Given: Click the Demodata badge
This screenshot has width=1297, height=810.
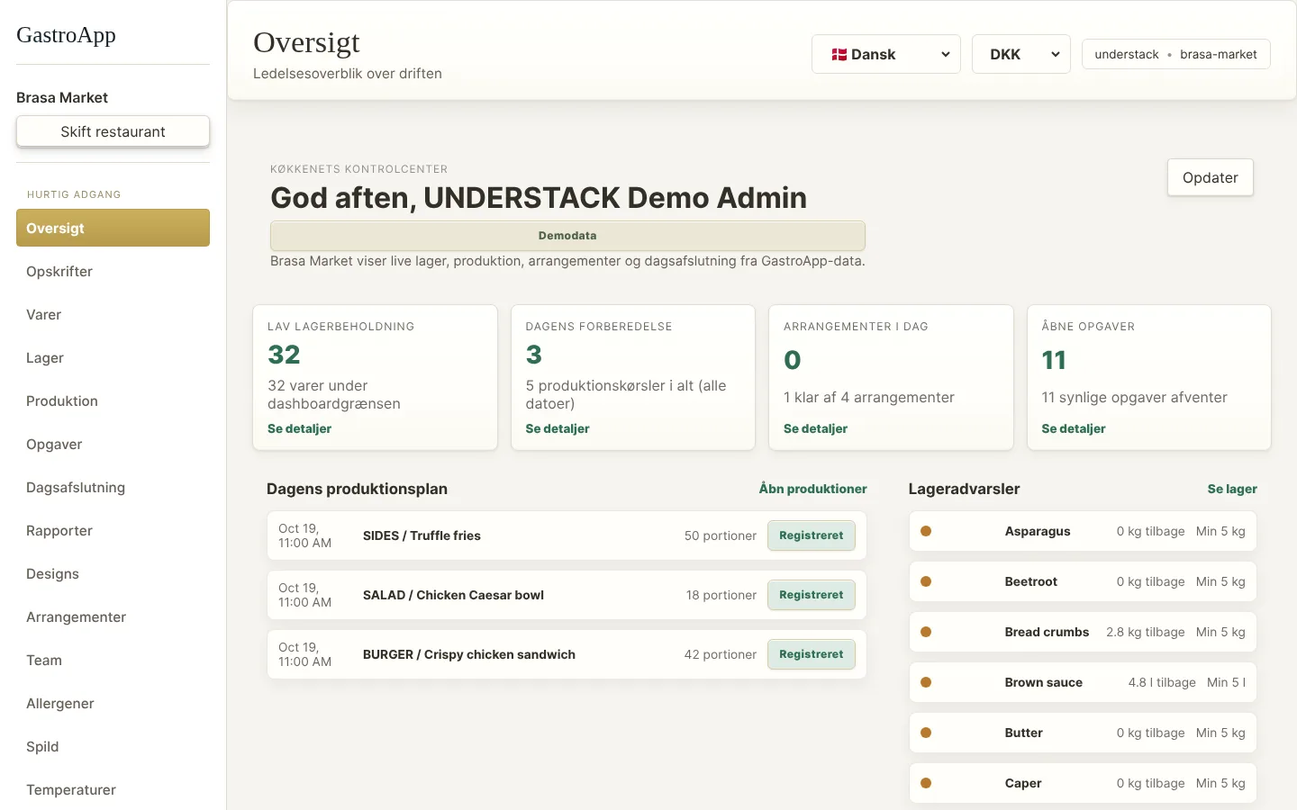Looking at the screenshot, I should [567, 236].
